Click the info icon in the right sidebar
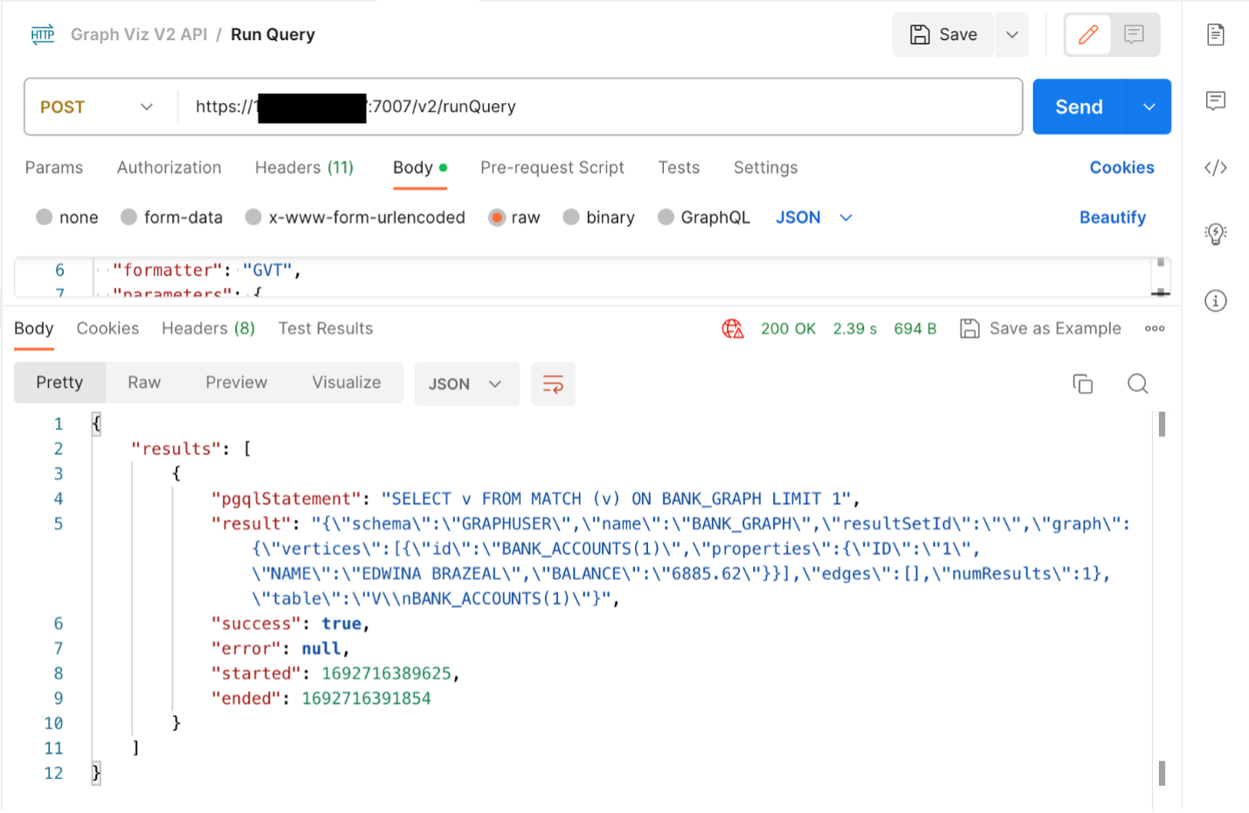The image size is (1249, 813). pos(1215,300)
